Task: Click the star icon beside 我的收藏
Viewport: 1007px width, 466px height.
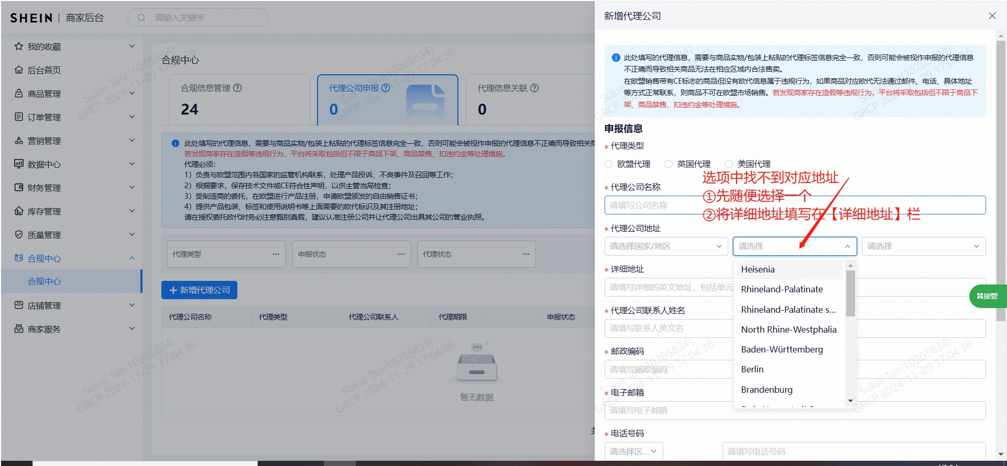Action: pos(19,47)
